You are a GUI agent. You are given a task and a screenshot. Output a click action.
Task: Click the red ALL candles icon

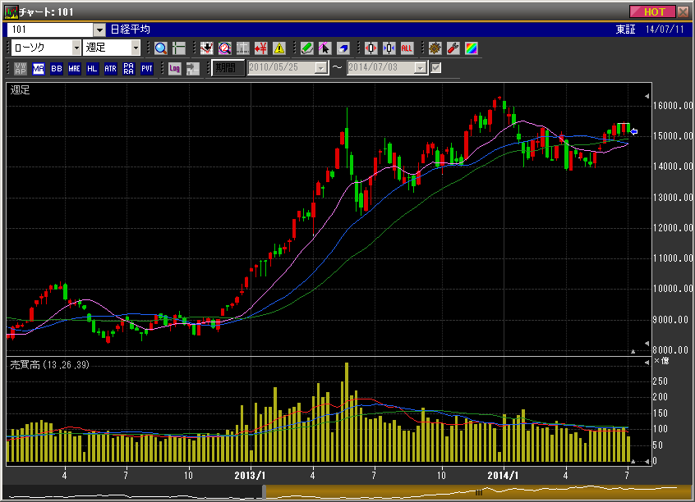[x=407, y=48]
